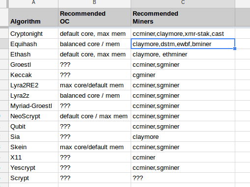Click the Algorithm header cell
Image resolution: width=250 pixels, height=187 pixels.
pyautogui.click(x=33, y=17)
